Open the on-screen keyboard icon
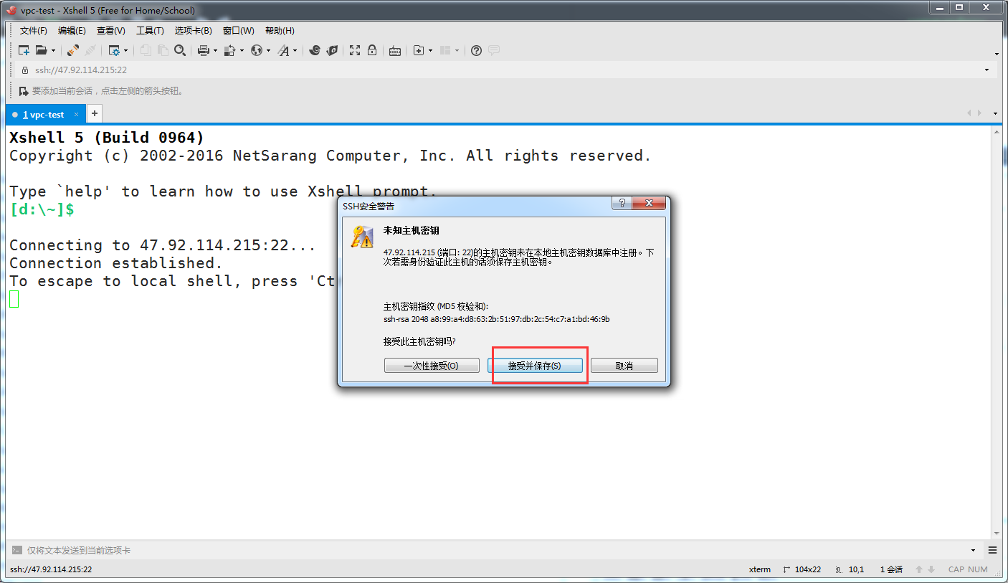 point(394,50)
